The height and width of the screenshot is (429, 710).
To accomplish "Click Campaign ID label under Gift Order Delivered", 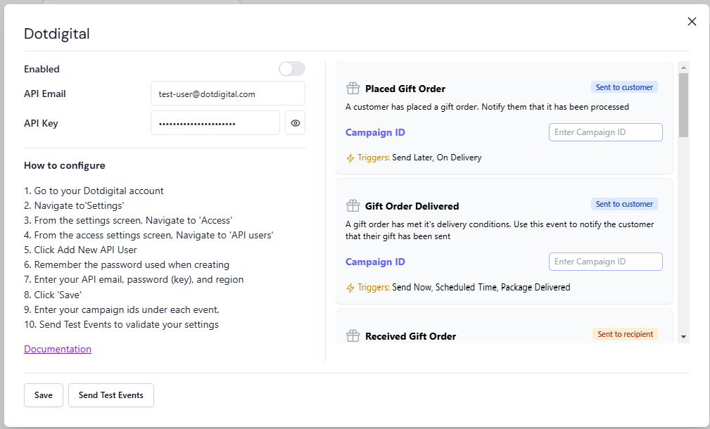I will 375,262.
